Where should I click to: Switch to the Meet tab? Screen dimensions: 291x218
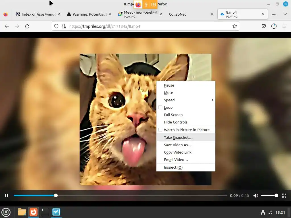(x=140, y=14)
